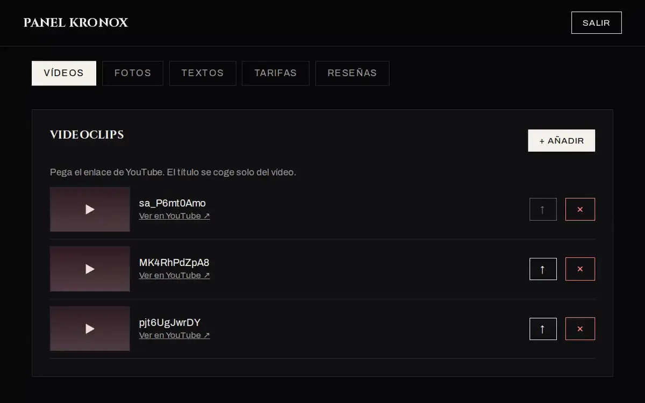Move MK4RhPdZpA8 video up one position
This screenshot has width=645, height=403.
[543, 269]
